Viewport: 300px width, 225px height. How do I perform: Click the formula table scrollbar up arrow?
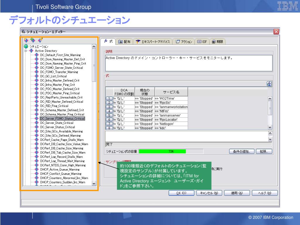tap(270, 98)
